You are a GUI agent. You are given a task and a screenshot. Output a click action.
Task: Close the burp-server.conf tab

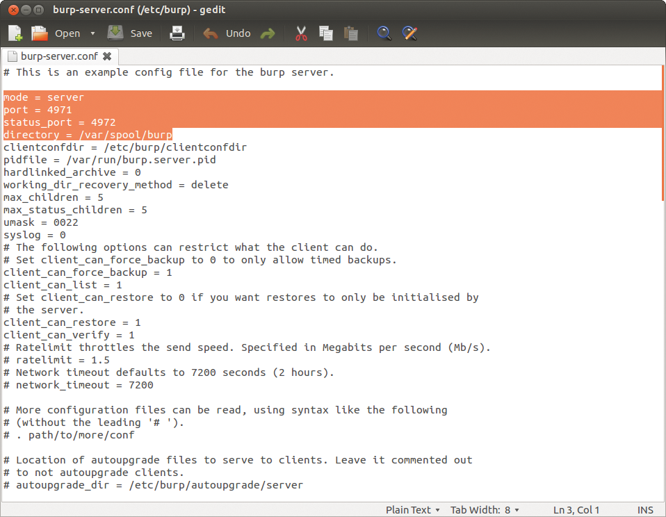coord(107,56)
